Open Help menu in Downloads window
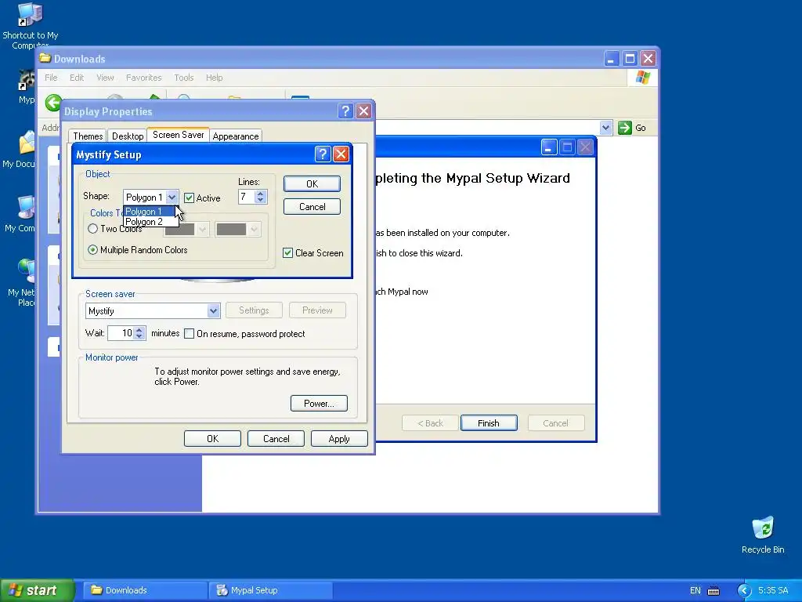Screen dimensions: 802x602 (215, 78)
